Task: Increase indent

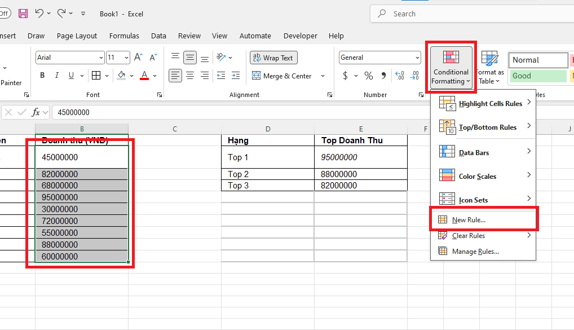Action: [x=236, y=76]
